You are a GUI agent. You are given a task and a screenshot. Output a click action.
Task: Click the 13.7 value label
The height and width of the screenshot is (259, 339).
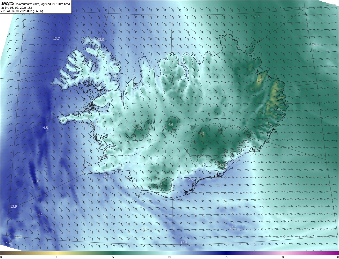pyautogui.click(x=56, y=39)
